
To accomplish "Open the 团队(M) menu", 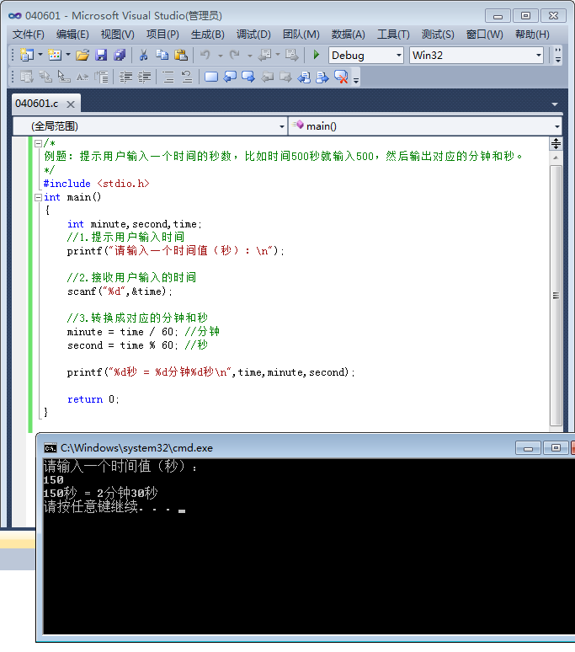I will pos(301,34).
